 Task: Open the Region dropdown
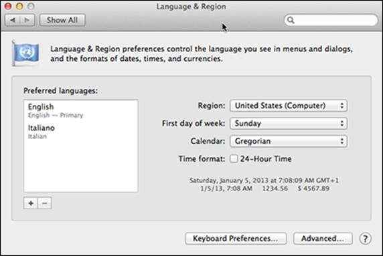(289, 106)
